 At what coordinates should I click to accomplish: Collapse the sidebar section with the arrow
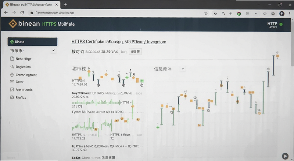(x=54, y=50)
